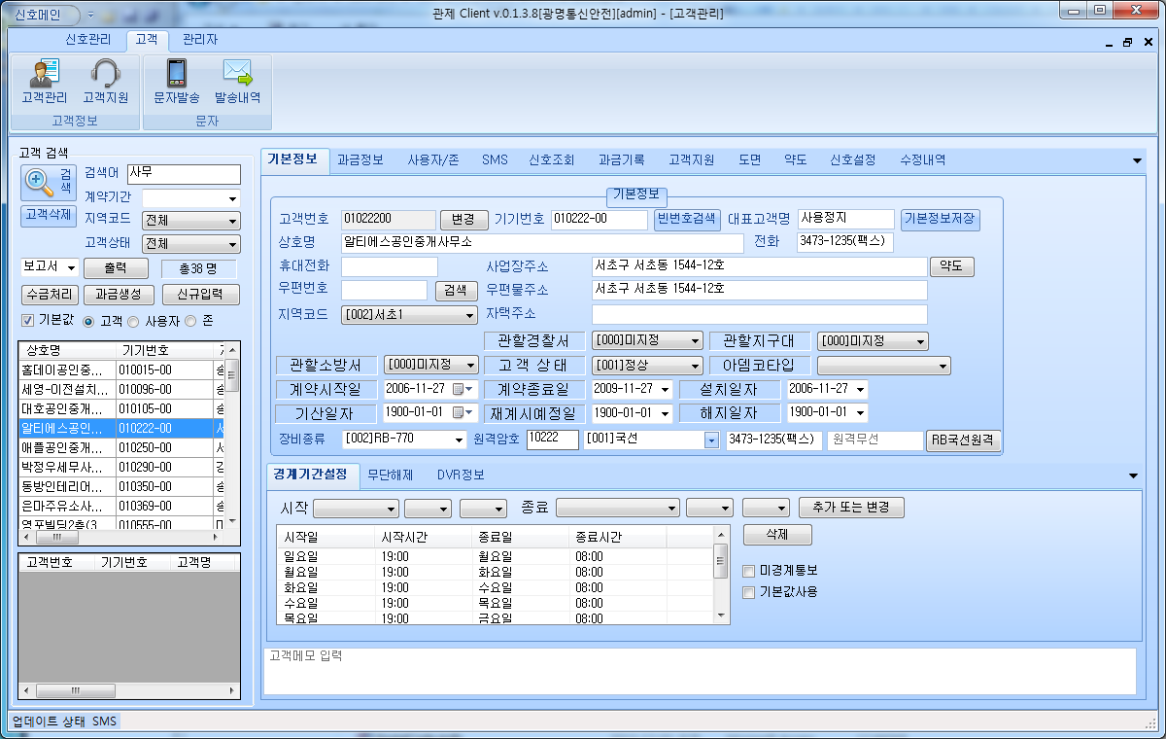Enable the 미경계통보 checkbox
1166x739 pixels.
click(x=748, y=571)
